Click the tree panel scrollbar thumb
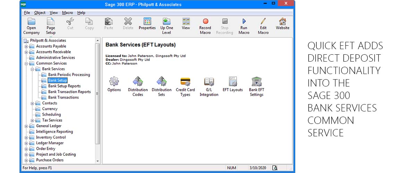 [x=98, y=93]
